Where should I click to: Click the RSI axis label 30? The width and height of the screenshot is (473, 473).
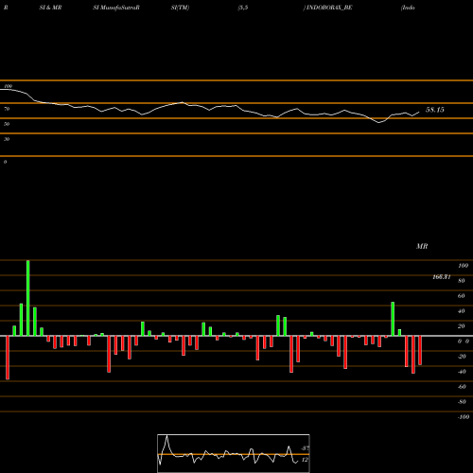[x=7, y=139]
